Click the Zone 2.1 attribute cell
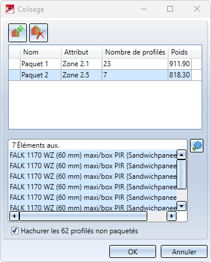Viewport: 211px width, 262px height. (x=82, y=64)
